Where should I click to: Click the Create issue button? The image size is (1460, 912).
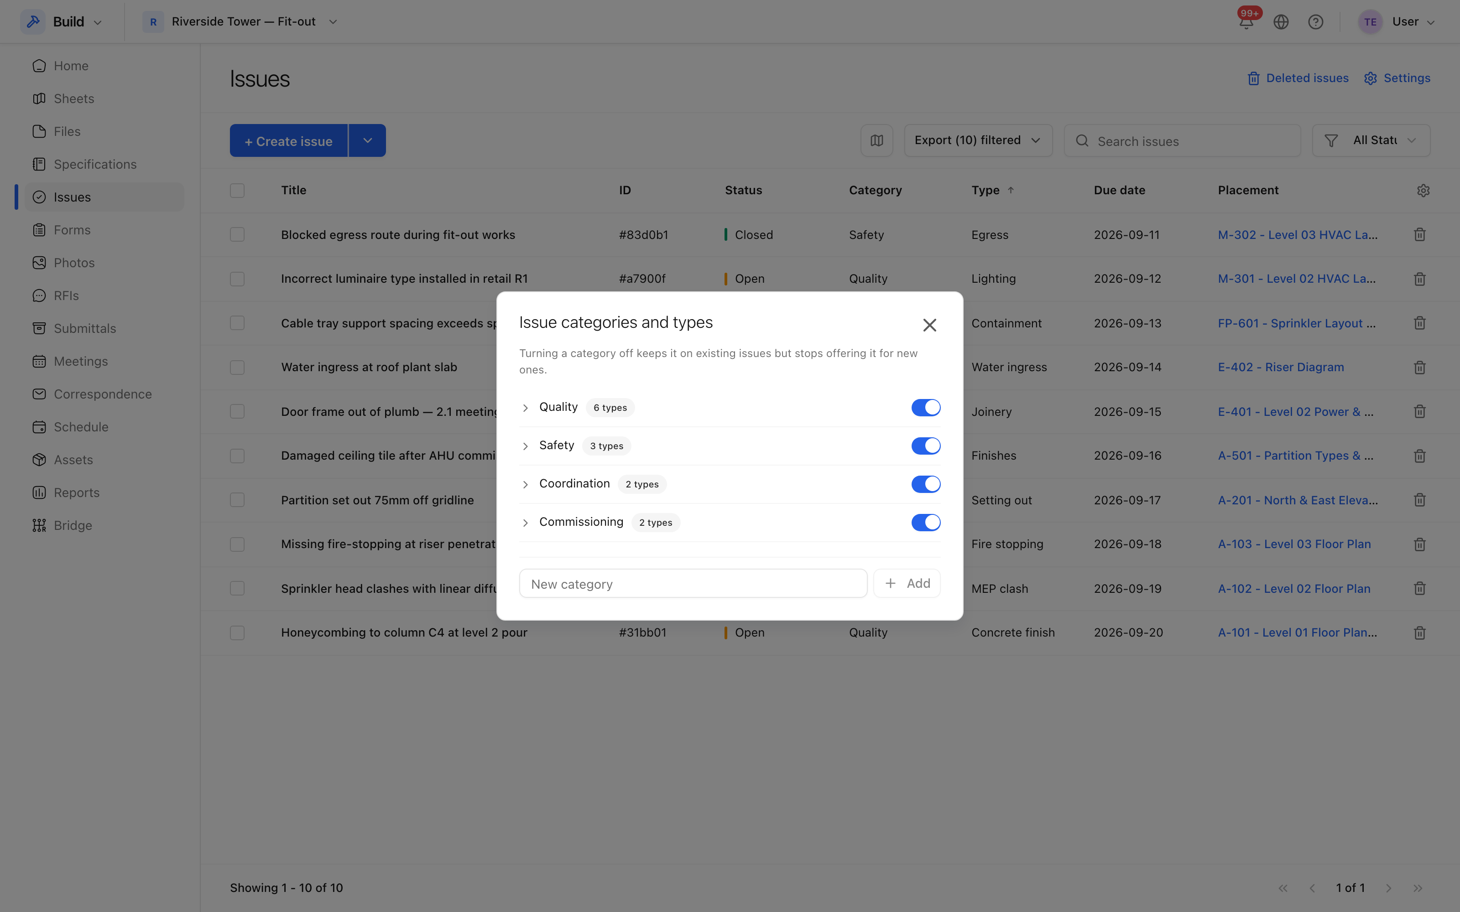tap(288, 140)
